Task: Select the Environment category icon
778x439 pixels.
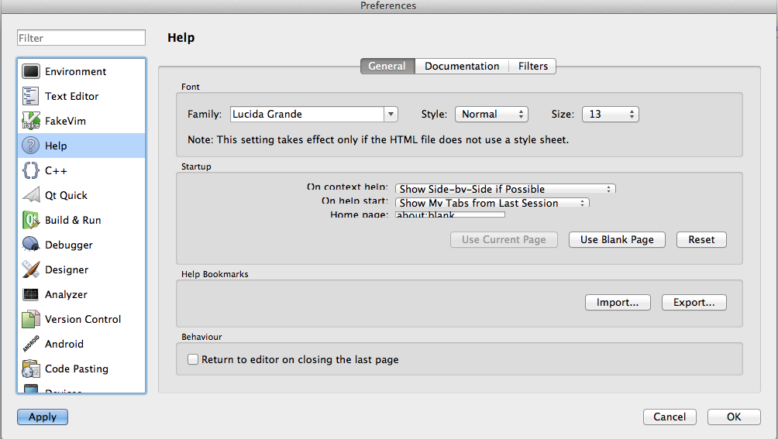Action: [31, 72]
